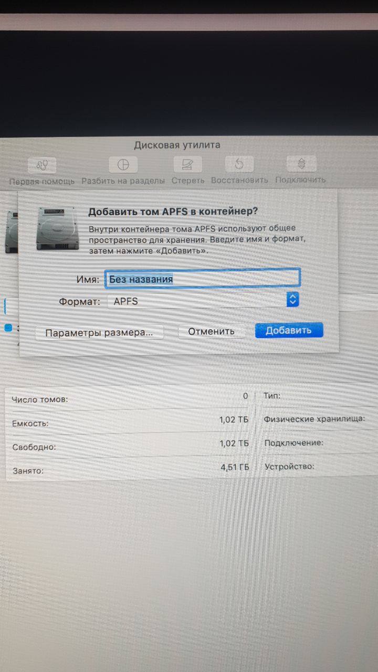Click the Имя field with Без названия
Viewport: 378px width, 672px height.
(202, 279)
